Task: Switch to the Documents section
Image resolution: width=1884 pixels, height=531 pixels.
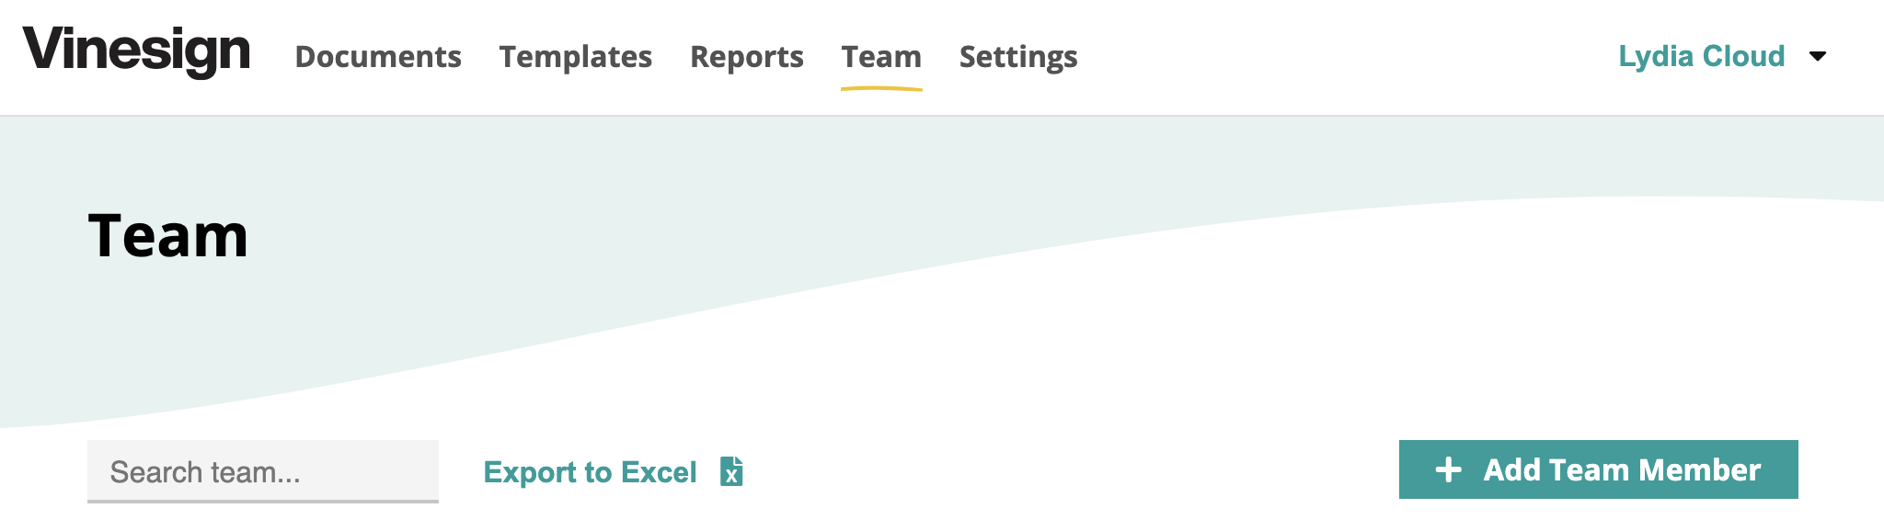Action: click(x=379, y=56)
